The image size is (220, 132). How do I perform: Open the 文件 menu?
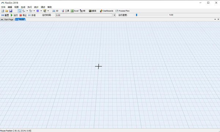pyautogui.click(x=3, y=7)
